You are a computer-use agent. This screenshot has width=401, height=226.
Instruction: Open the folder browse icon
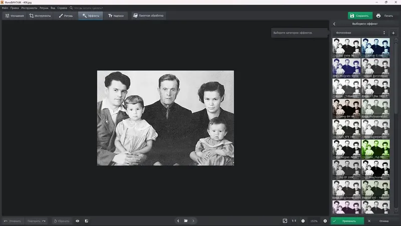(x=186, y=221)
